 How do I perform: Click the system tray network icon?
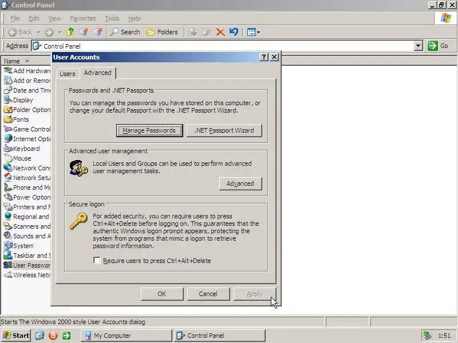tap(427, 336)
